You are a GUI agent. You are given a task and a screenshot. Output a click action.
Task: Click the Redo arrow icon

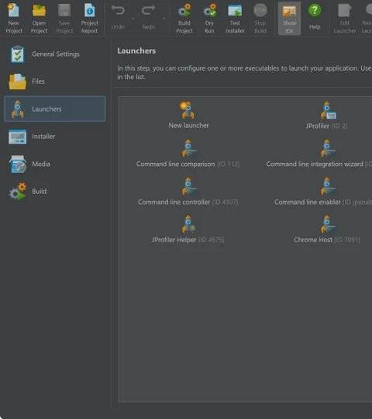click(x=148, y=11)
